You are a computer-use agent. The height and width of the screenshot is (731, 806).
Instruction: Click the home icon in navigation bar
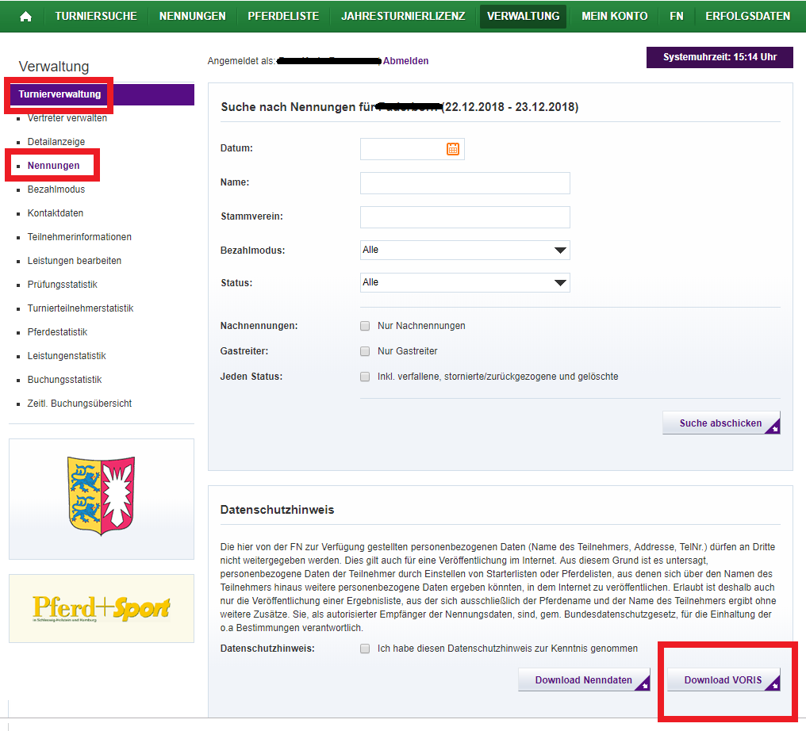(25, 16)
